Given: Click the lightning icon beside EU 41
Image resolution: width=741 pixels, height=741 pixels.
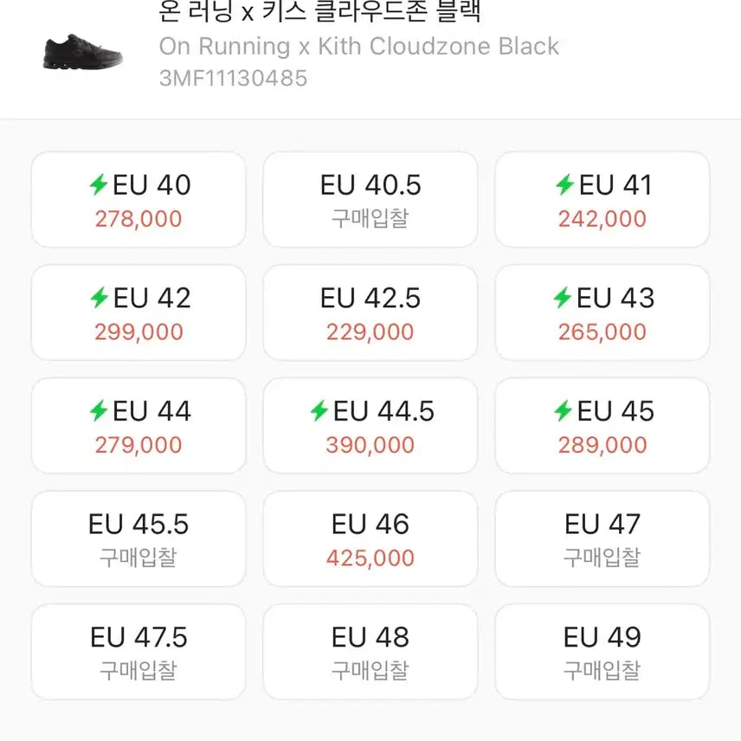Looking at the screenshot, I should click(x=564, y=184).
